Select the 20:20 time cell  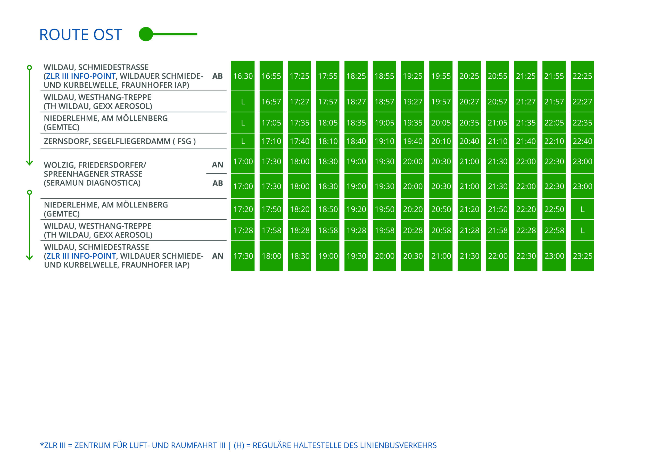(413, 209)
